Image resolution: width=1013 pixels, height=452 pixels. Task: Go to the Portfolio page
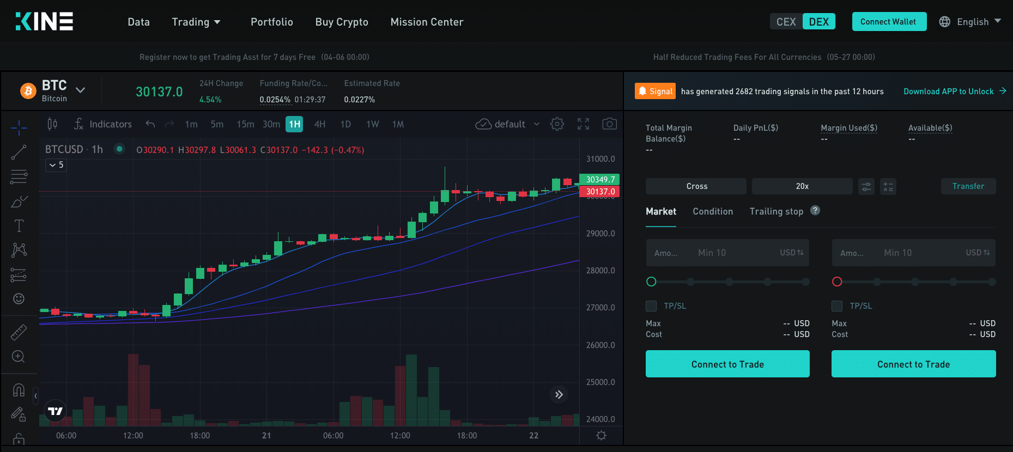(x=272, y=22)
